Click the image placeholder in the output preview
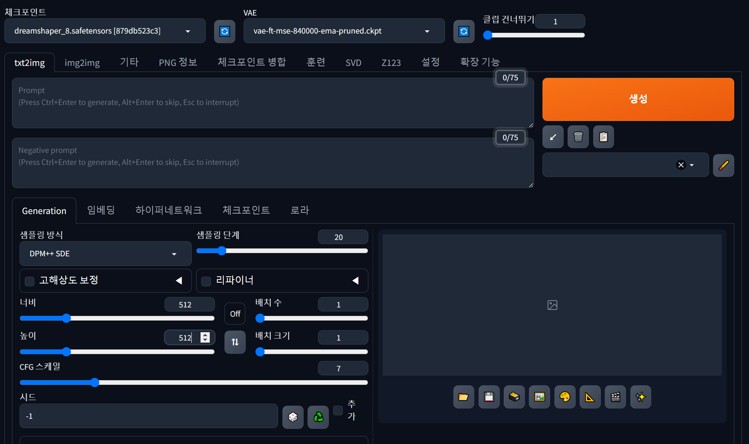 552,305
